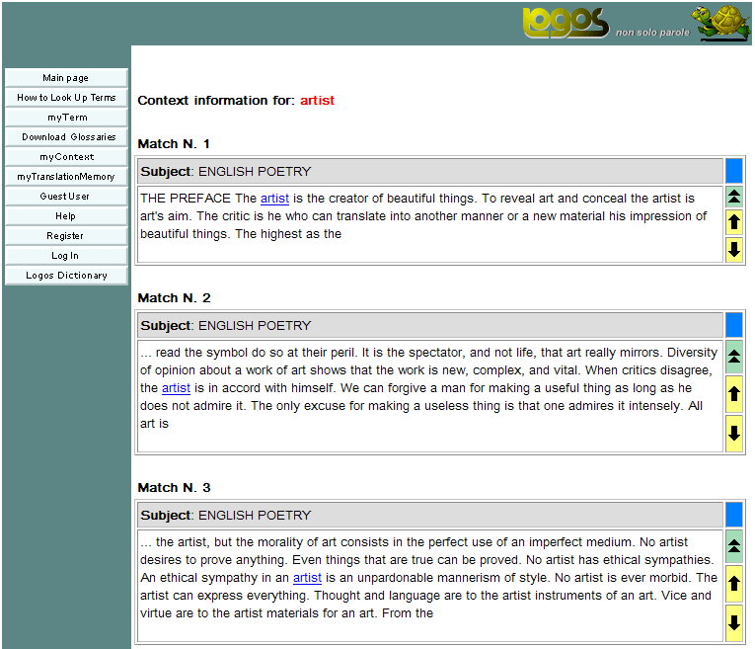Click the down arrow in Match 3

tap(734, 622)
